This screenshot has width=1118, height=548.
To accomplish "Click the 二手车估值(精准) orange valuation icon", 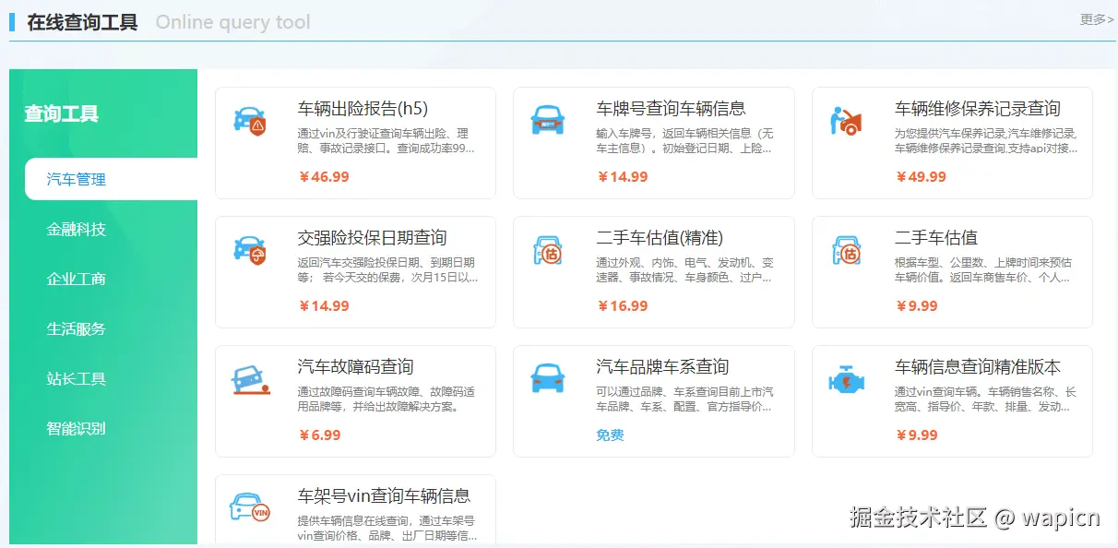I will [548, 249].
